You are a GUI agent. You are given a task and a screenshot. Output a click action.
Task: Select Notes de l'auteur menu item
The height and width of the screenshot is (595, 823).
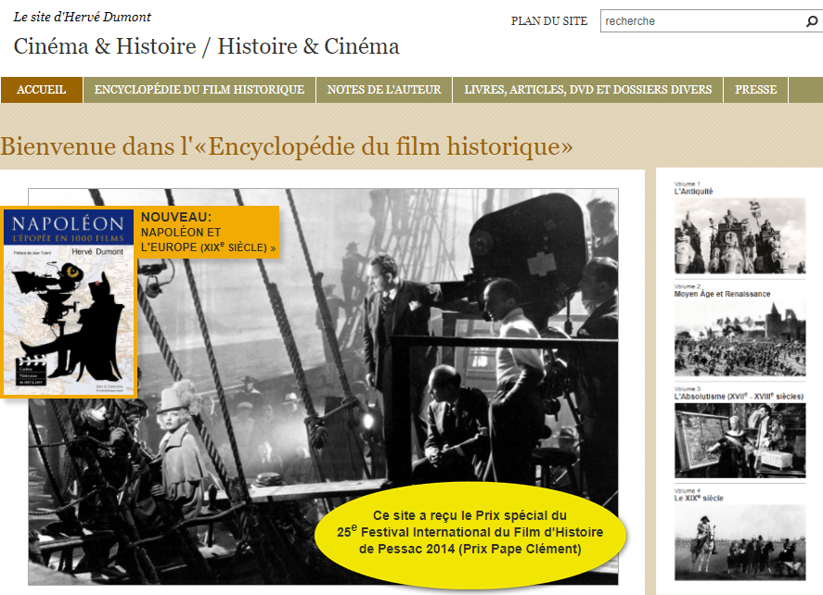coord(384,90)
